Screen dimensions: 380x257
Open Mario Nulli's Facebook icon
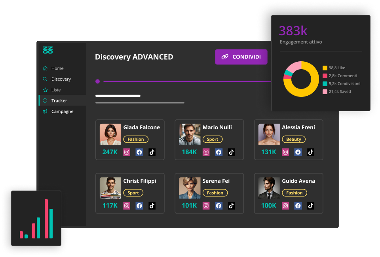click(x=218, y=152)
